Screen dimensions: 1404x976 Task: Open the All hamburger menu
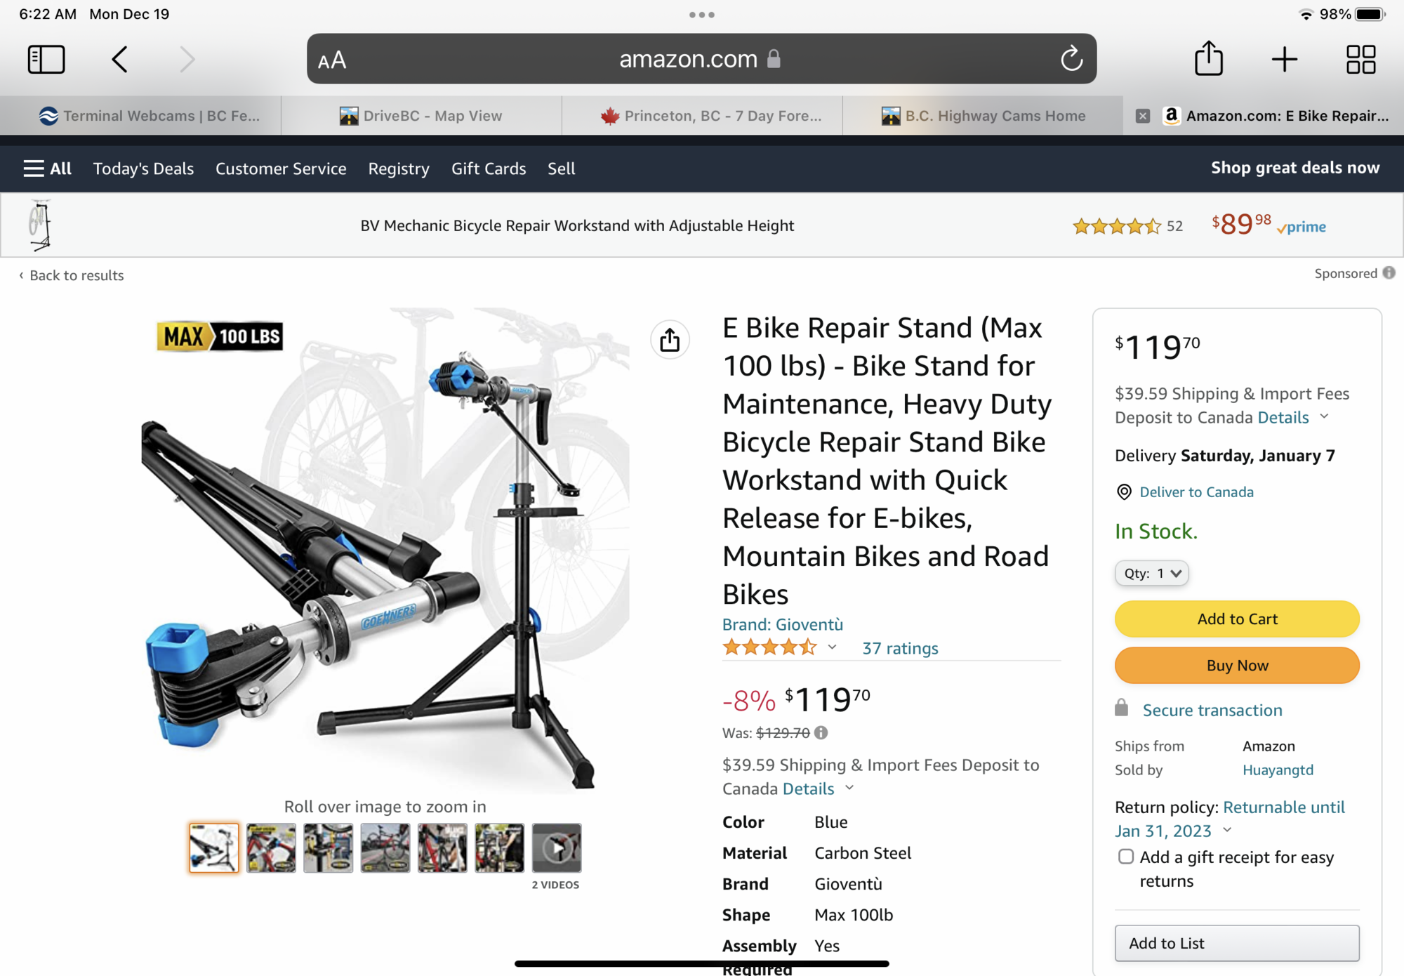pos(47,169)
